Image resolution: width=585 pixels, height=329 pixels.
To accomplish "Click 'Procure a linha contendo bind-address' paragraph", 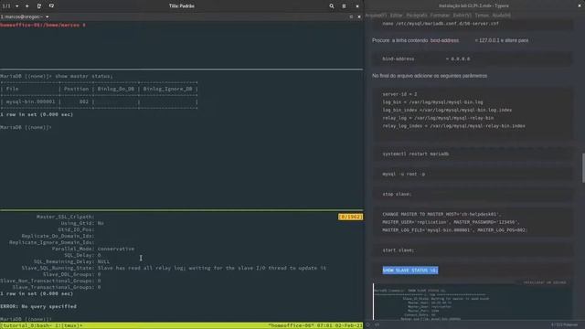I will [450, 40].
